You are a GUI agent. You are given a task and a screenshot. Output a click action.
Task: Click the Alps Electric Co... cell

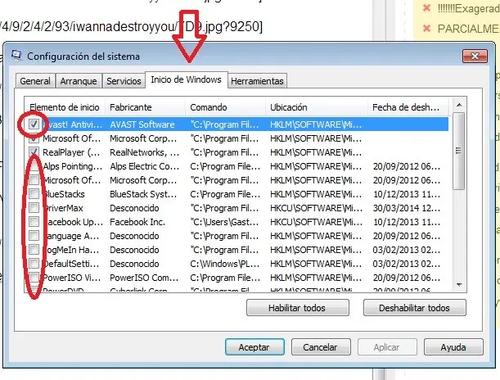[145, 166]
